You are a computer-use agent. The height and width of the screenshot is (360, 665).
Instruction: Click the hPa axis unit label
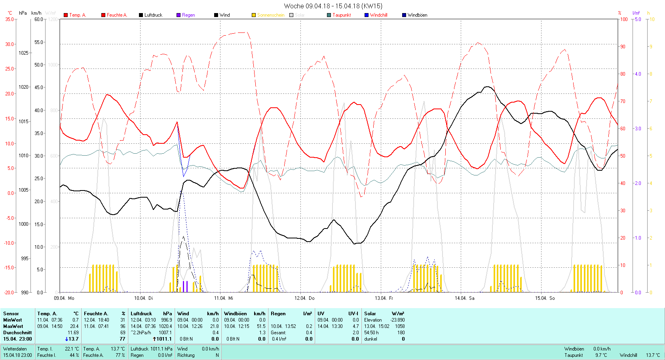tap(23, 13)
